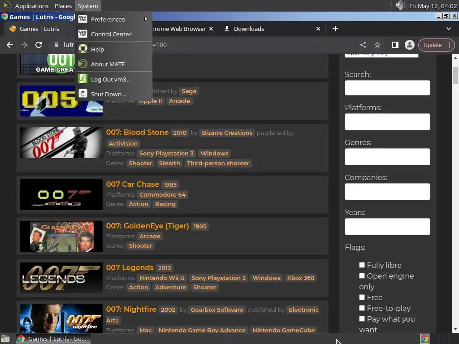Open About MATE entry
This screenshot has width=459, height=344.
click(x=113, y=64)
